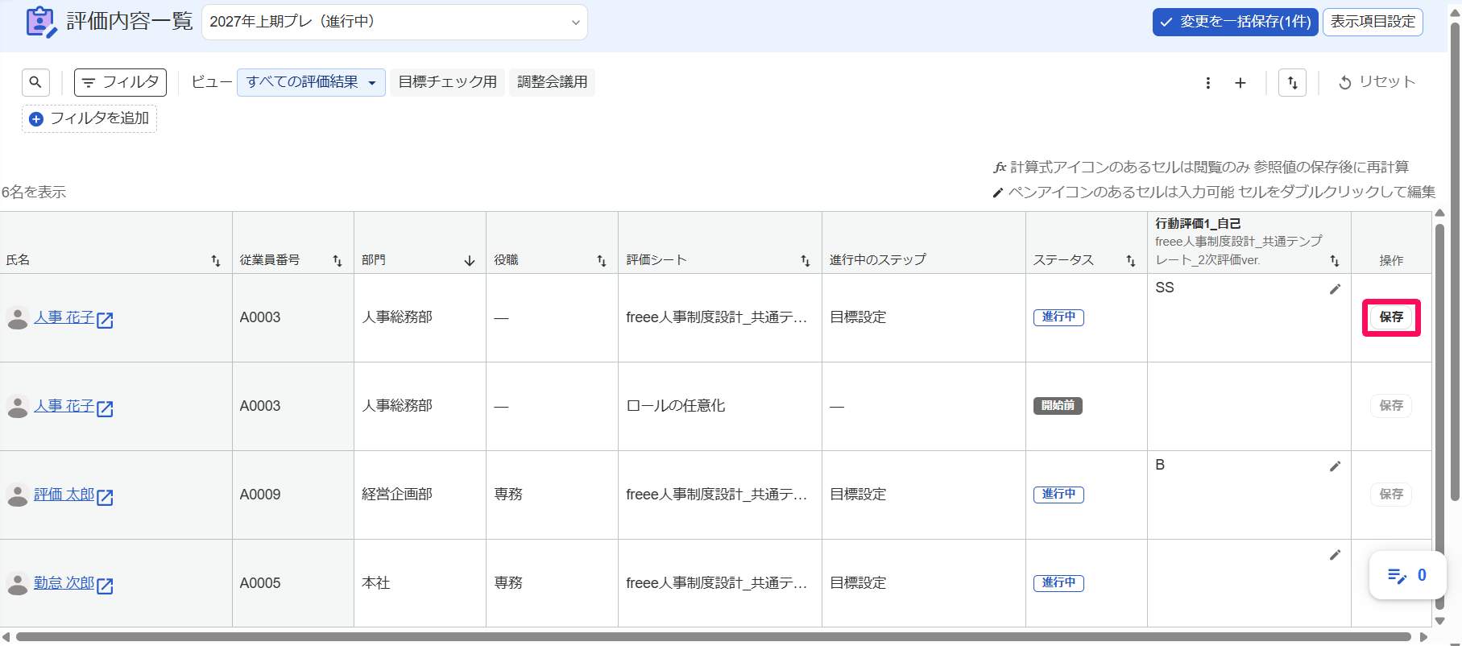Open the 2027年上期プレ period dropdown
Image resolution: width=1462 pixels, height=646 pixels.
(395, 22)
